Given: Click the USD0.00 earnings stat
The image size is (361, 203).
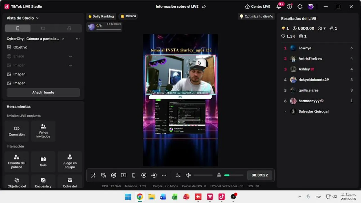Looking at the screenshot, I should [x=303, y=28].
